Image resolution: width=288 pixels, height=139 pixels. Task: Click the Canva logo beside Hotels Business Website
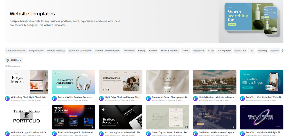pyautogui.click(x=195, y=99)
